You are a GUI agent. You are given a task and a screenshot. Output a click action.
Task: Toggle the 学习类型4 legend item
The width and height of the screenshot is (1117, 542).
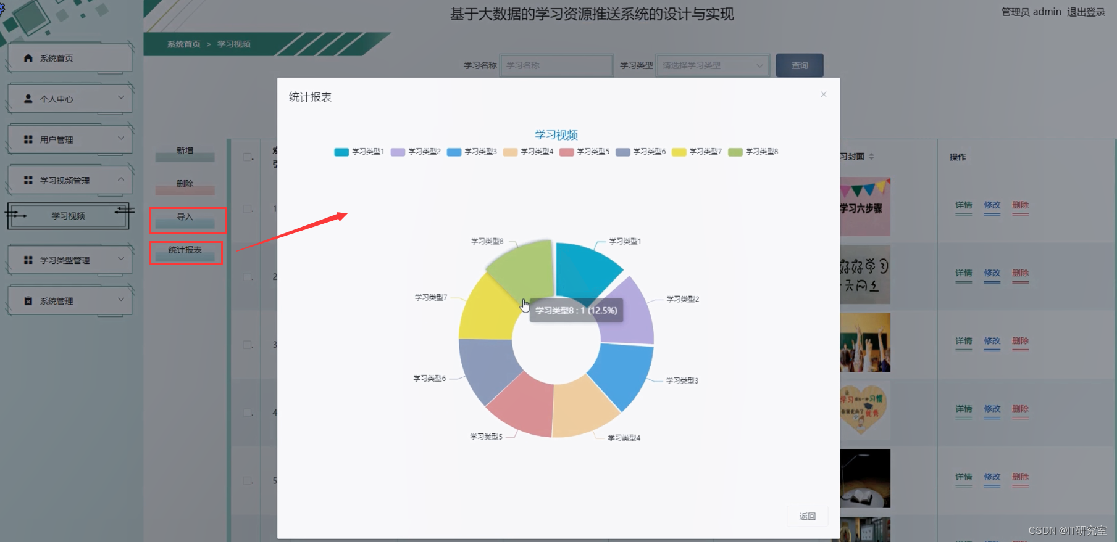pos(528,152)
